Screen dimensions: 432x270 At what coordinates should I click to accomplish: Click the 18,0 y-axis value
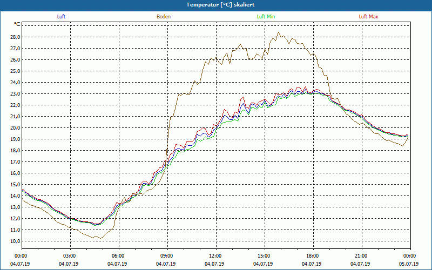(16, 151)
